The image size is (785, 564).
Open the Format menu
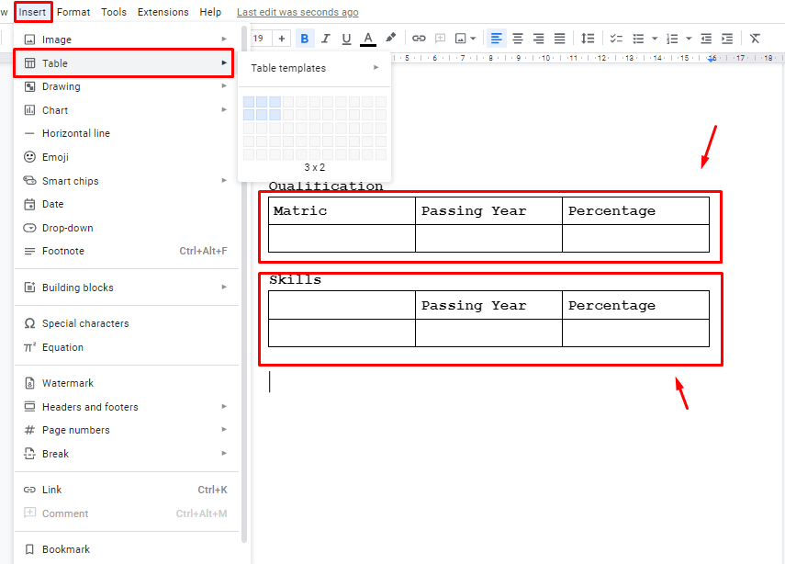(x=73, y=12)
